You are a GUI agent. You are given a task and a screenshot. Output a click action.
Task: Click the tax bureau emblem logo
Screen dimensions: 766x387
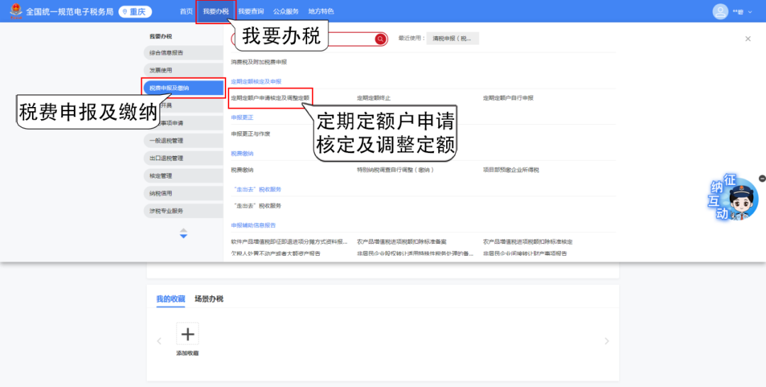point(16,11)
